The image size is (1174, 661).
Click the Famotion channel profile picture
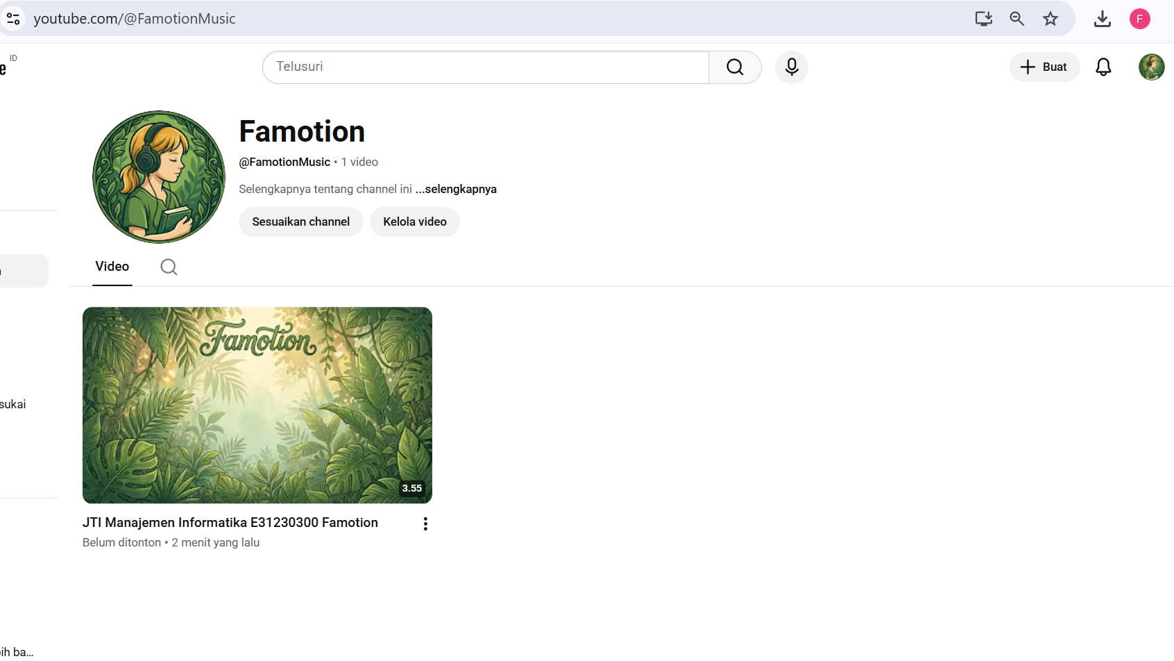(159, 177)
